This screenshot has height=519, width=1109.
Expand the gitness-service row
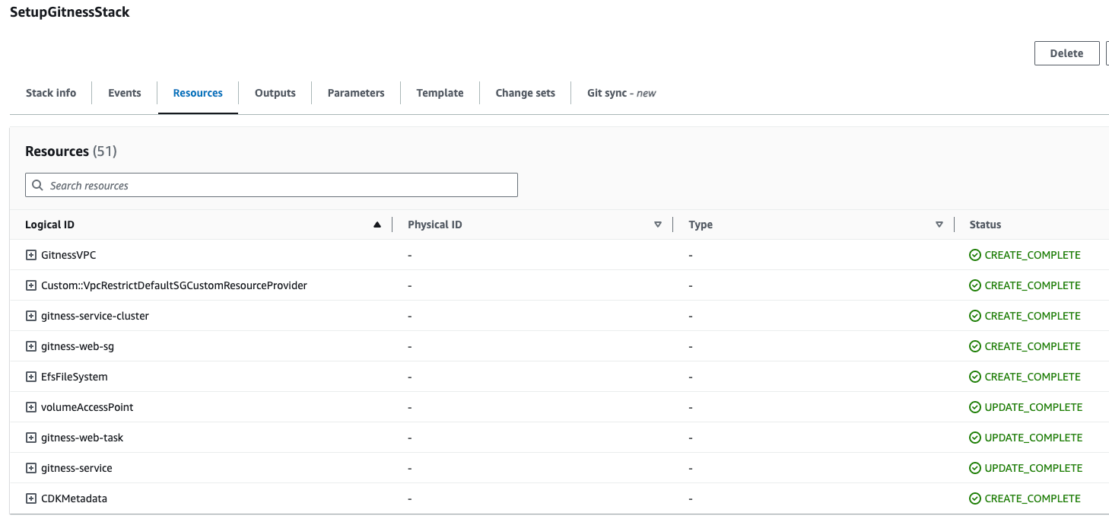click(31, 468)
